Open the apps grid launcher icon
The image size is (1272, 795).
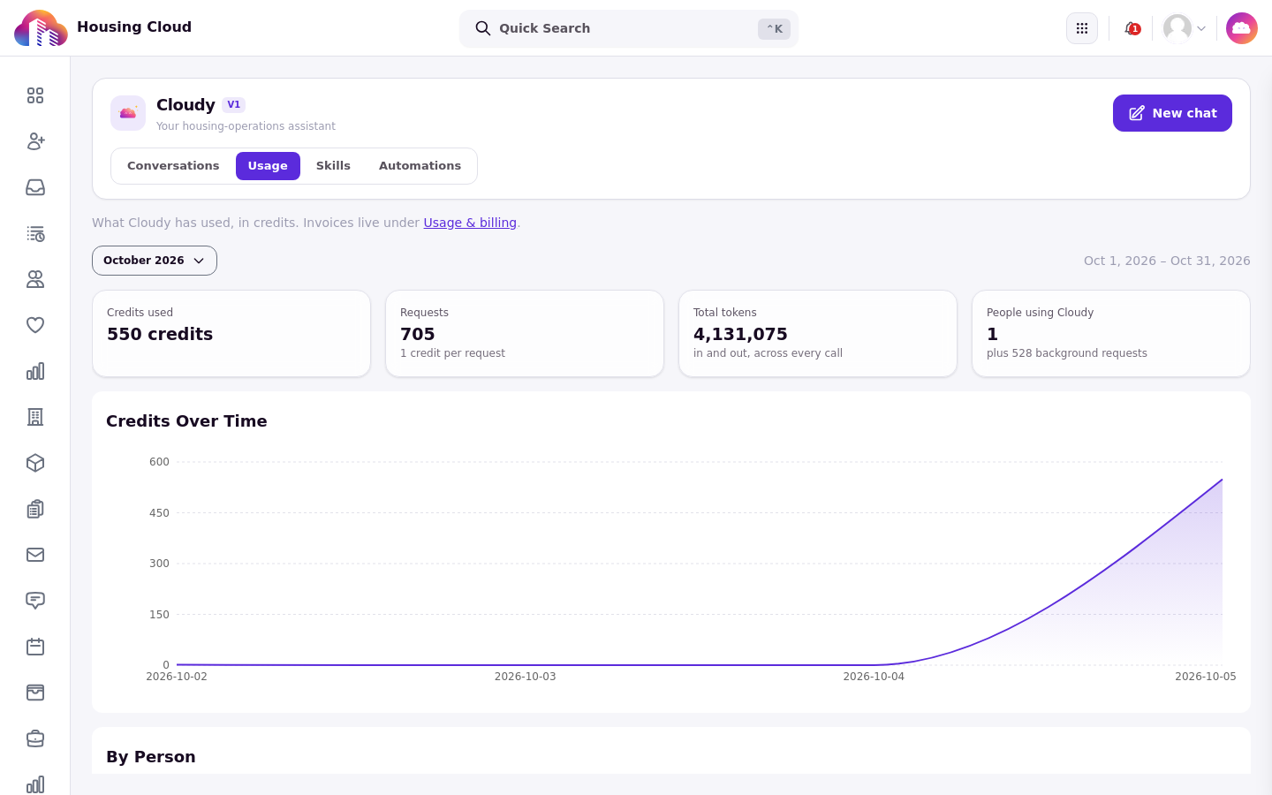coord(1082,28)
